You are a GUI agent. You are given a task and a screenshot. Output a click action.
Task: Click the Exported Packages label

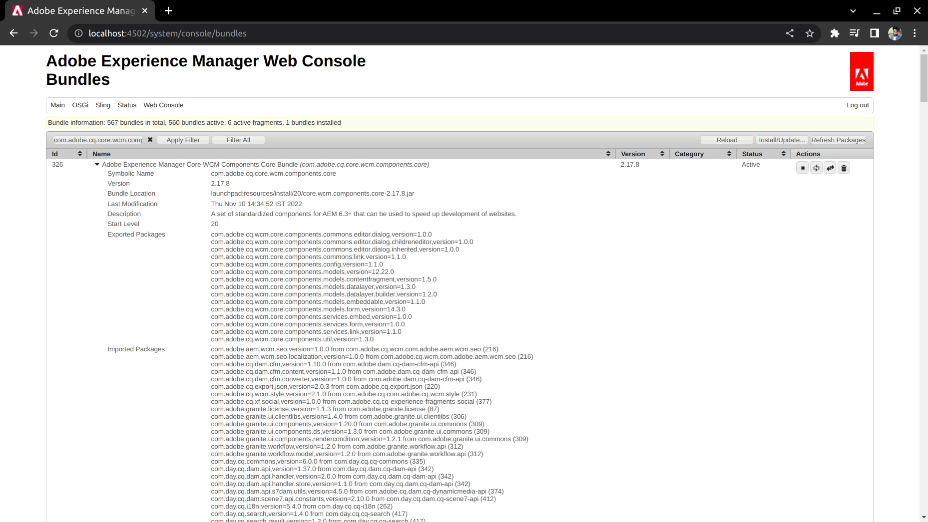pos(136,234)
